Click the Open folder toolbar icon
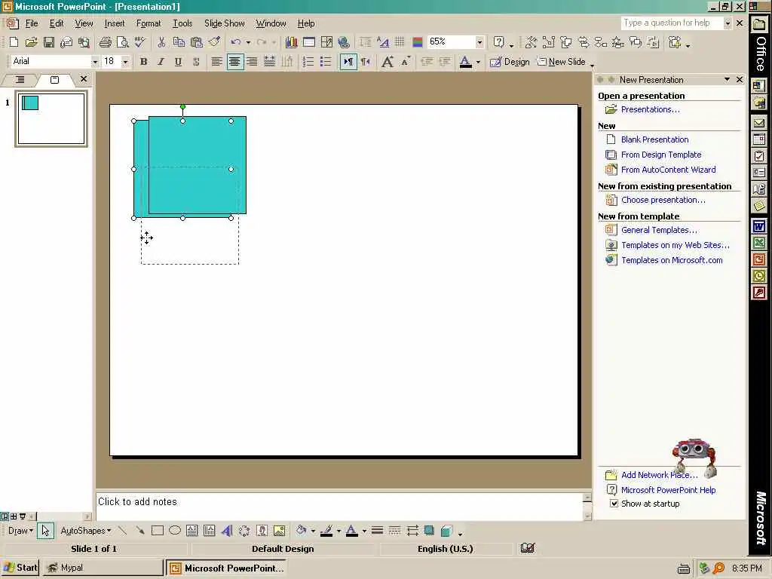This screenshot has width=772, height=579. 31,42
